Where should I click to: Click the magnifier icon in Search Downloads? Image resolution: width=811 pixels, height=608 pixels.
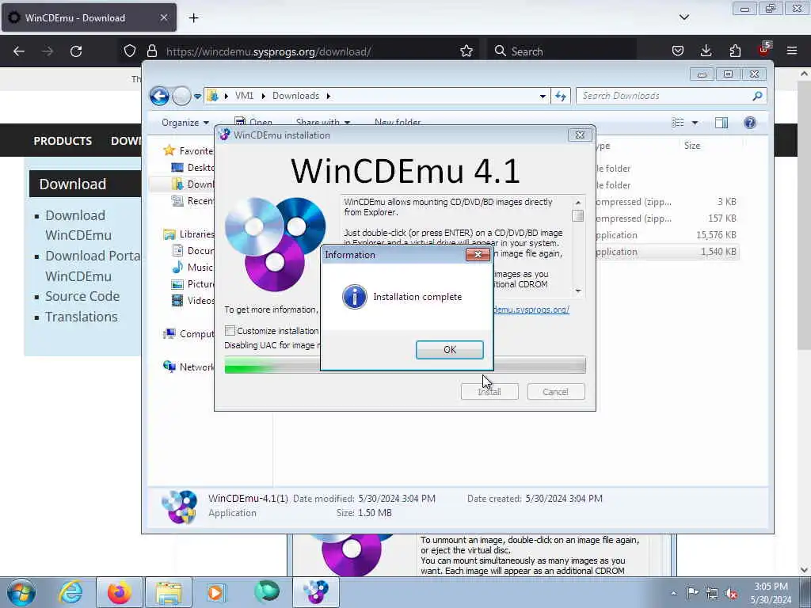coord(757,96)
